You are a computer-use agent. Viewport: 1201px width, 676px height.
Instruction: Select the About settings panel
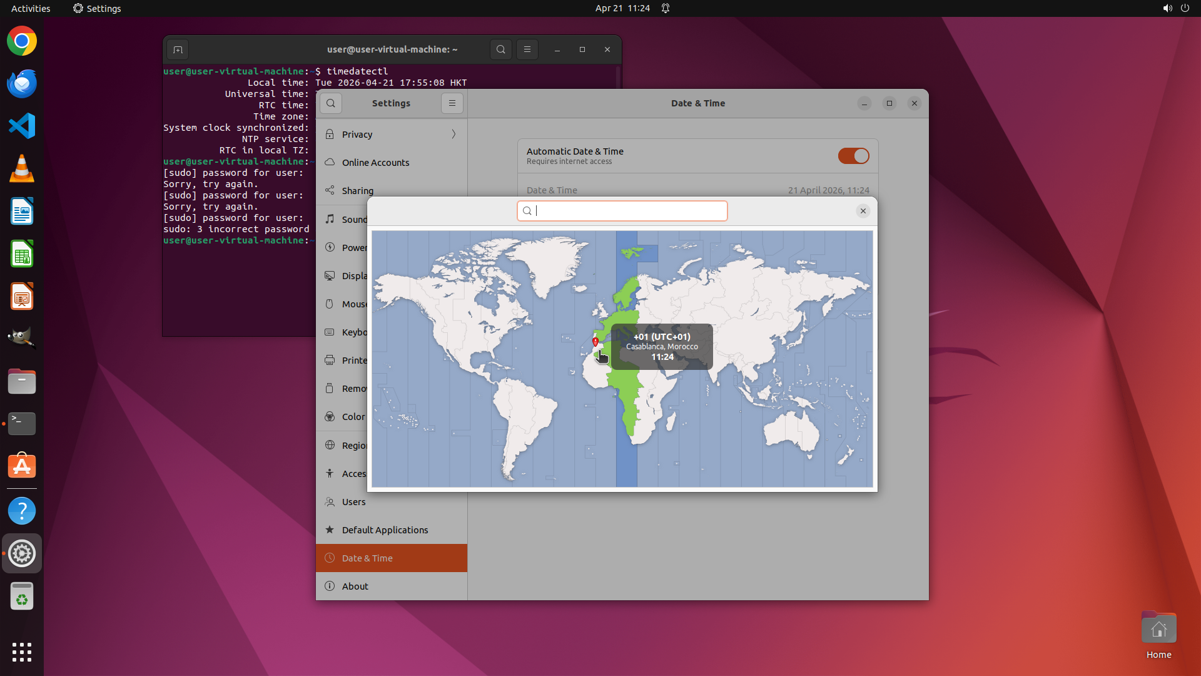(355, 586)
